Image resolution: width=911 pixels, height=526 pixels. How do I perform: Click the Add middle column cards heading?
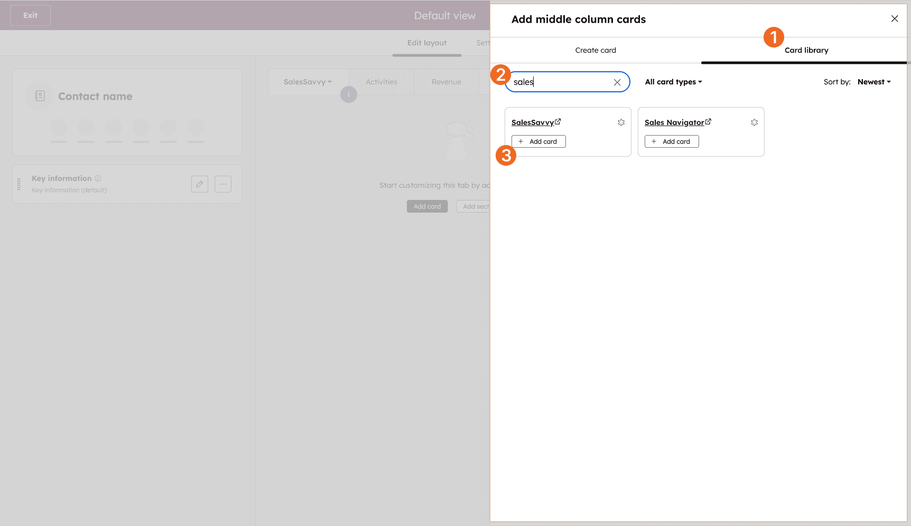pyautogui.click(x=579, y=20)
